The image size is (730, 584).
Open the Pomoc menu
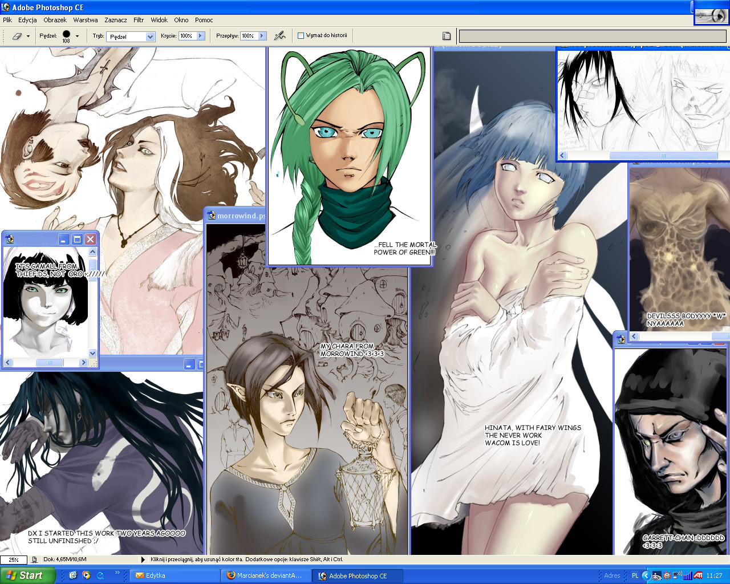pos(204,20)
